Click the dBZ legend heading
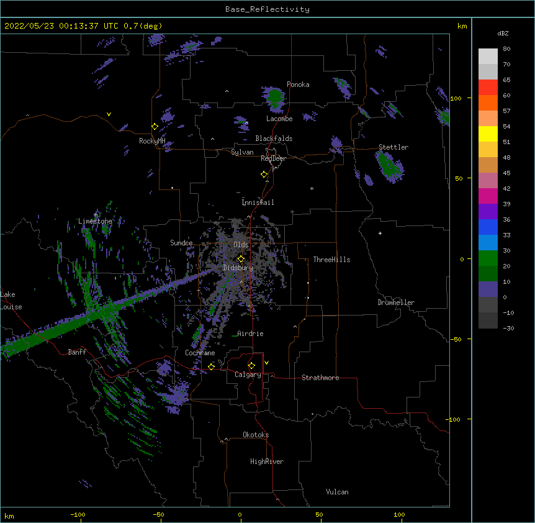The image size is (535, 523). point(503,33)
